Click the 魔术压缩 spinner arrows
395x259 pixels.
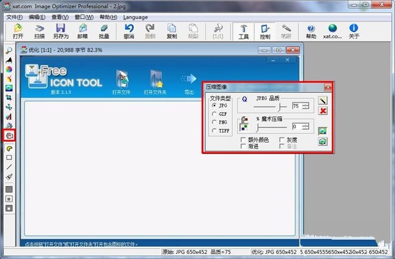click(x=306, y=127)
